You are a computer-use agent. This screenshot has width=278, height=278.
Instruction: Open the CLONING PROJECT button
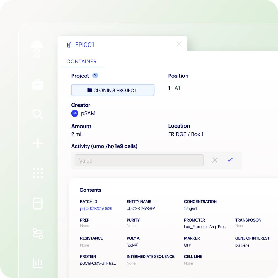(113, 90)
